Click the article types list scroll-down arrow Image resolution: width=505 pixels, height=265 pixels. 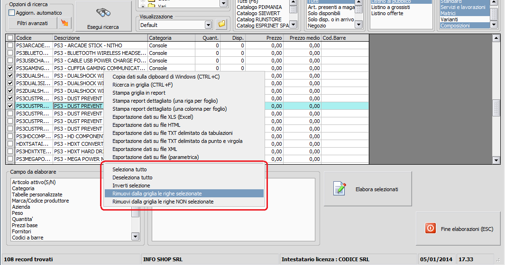[494, 25]
